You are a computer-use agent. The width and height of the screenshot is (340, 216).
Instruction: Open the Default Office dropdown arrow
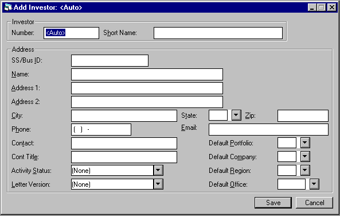tap(314, 184)
